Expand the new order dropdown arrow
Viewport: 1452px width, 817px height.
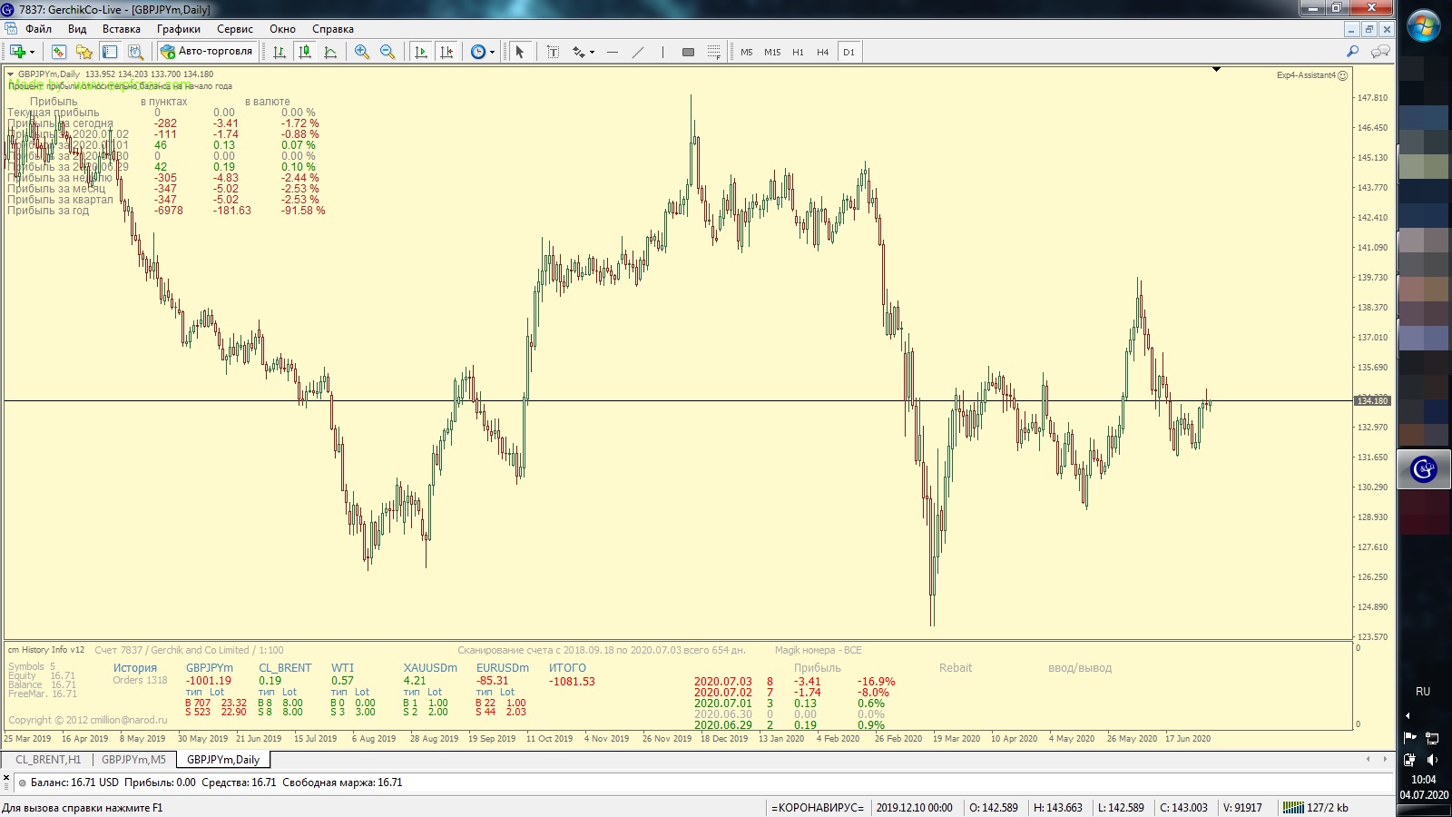32,52
